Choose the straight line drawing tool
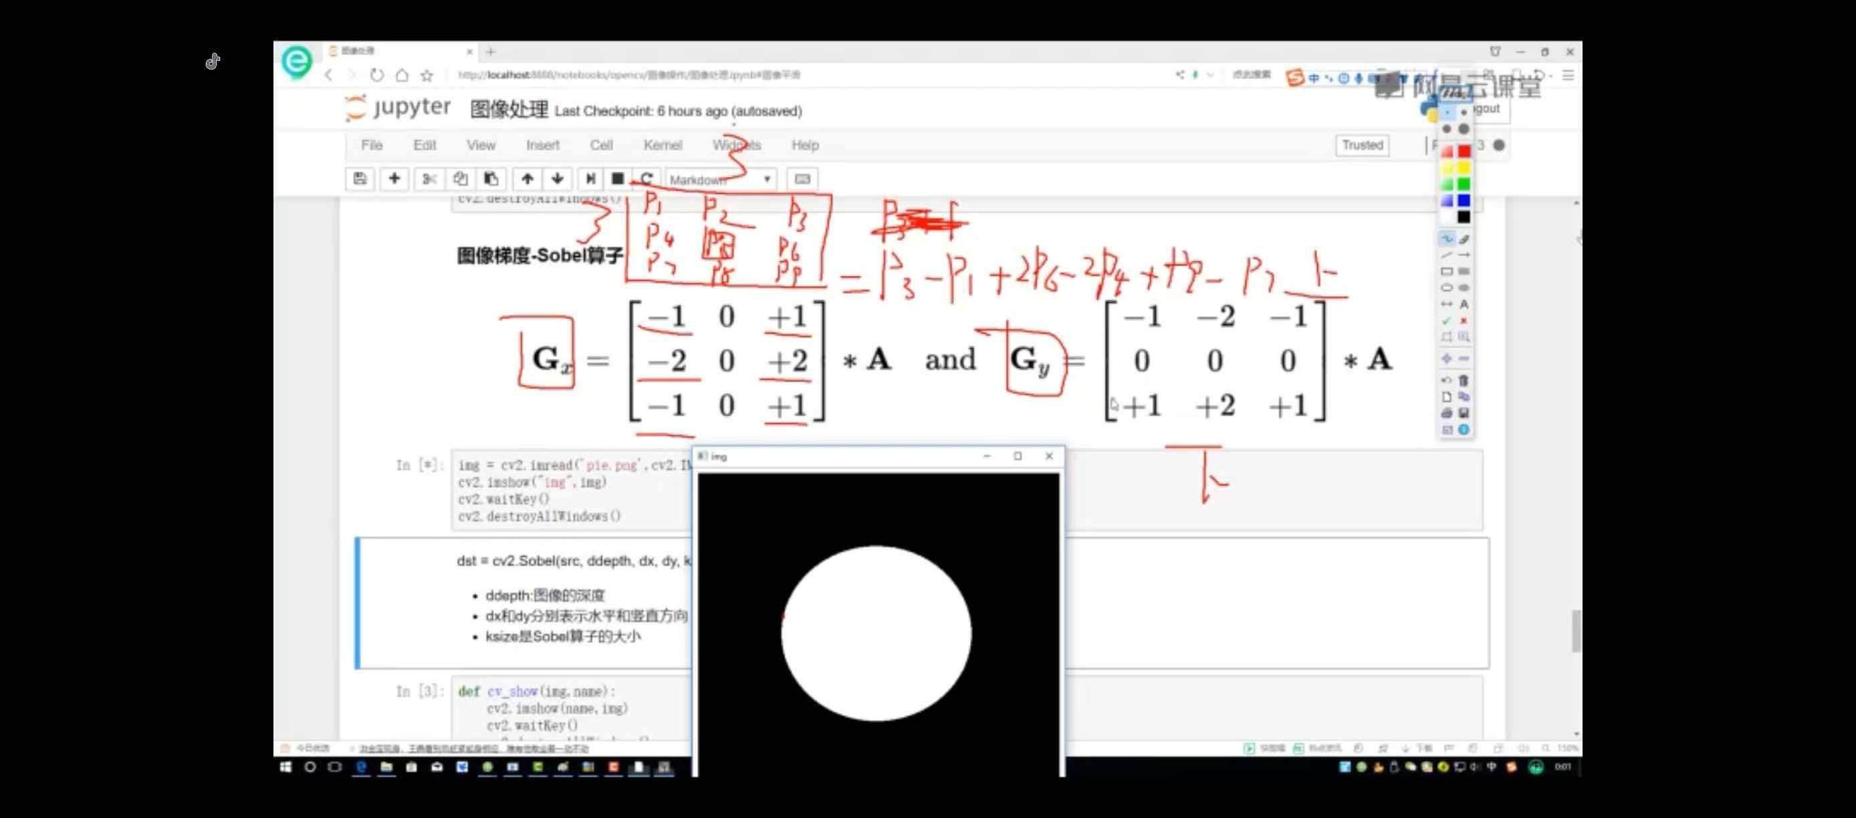The image size is (1856, 818). point(1447,255)
